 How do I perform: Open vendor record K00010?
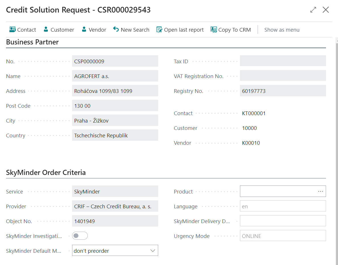click(251, 143)
